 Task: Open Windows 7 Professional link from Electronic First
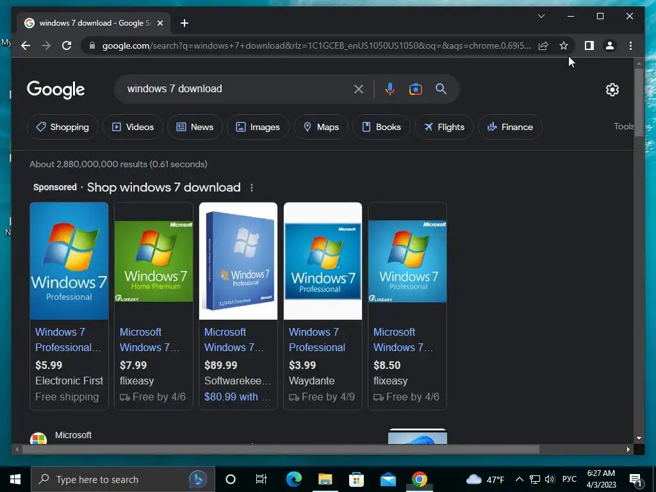(x=68, y=340)
